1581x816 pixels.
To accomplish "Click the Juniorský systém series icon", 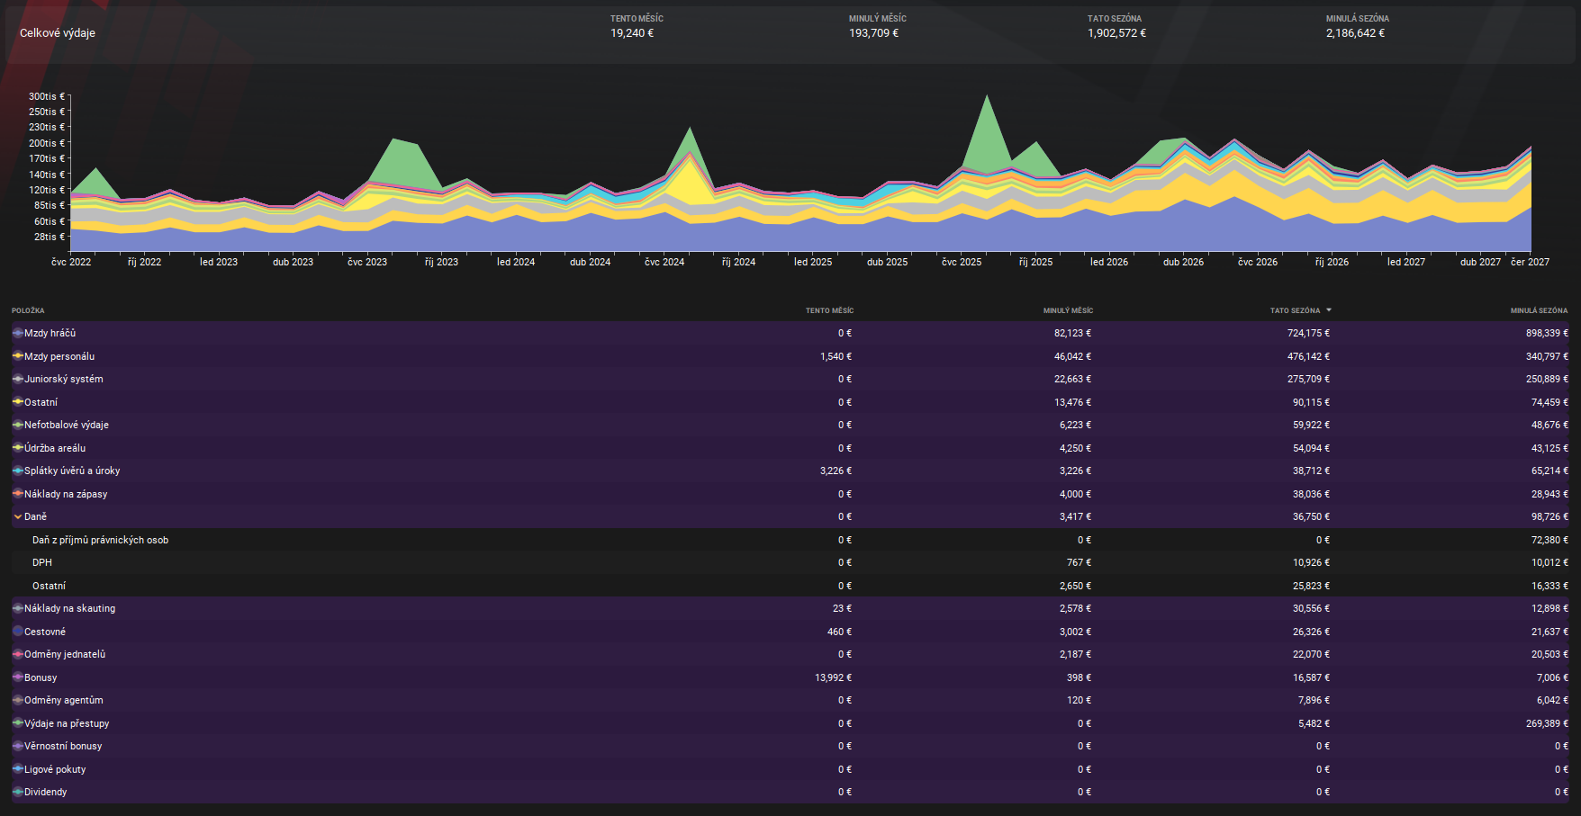I will [18, 379].
